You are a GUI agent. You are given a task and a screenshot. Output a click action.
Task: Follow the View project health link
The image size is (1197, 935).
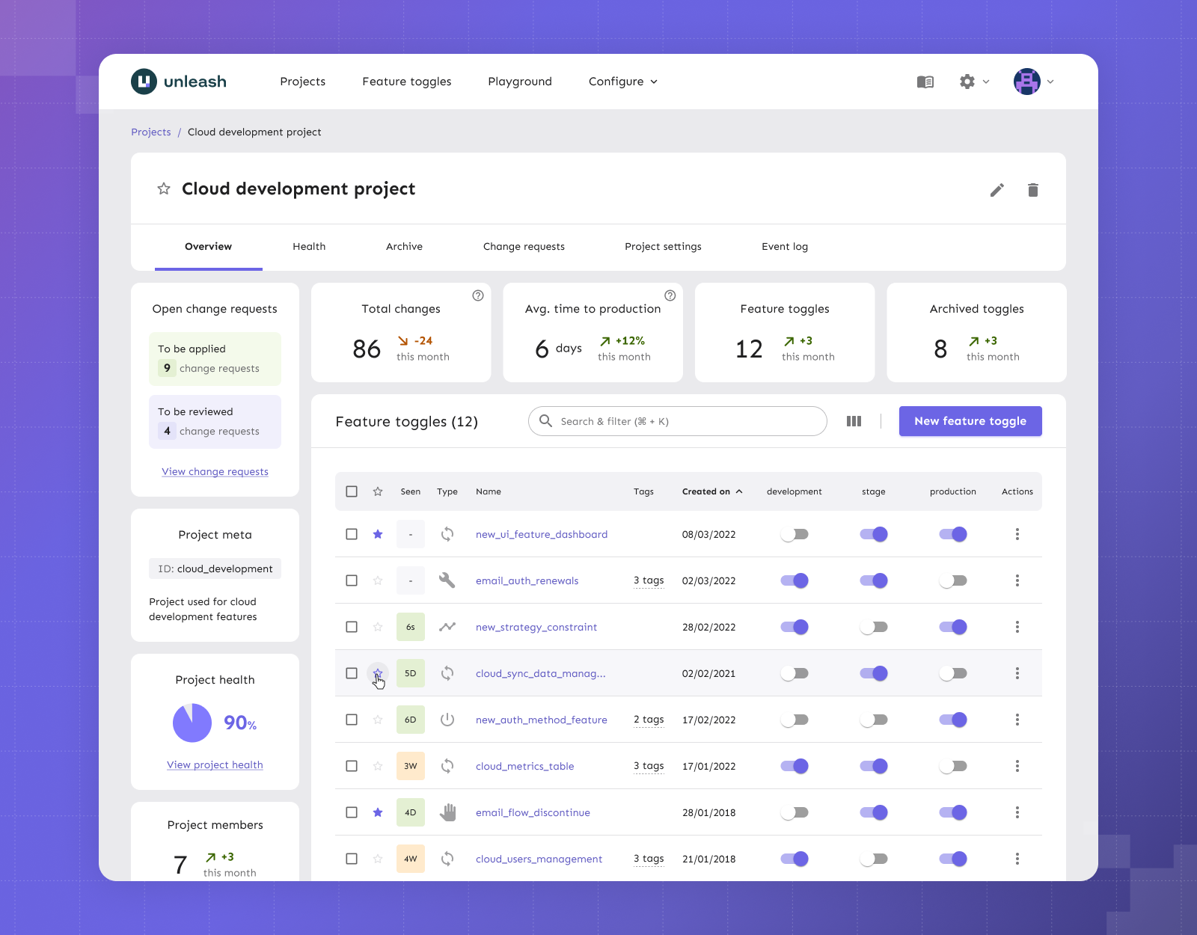tap(215, 764)
